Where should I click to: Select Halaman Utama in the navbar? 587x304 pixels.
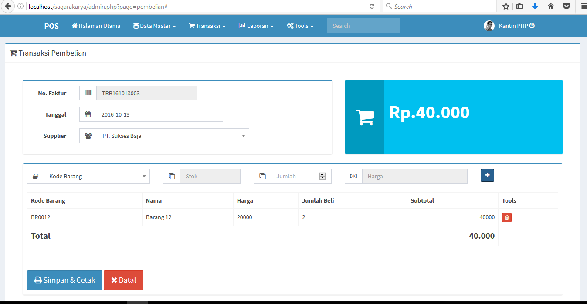pos(96,26)
